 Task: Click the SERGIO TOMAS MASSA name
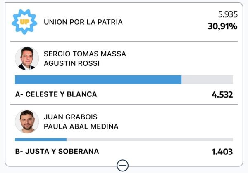(85, 54)
